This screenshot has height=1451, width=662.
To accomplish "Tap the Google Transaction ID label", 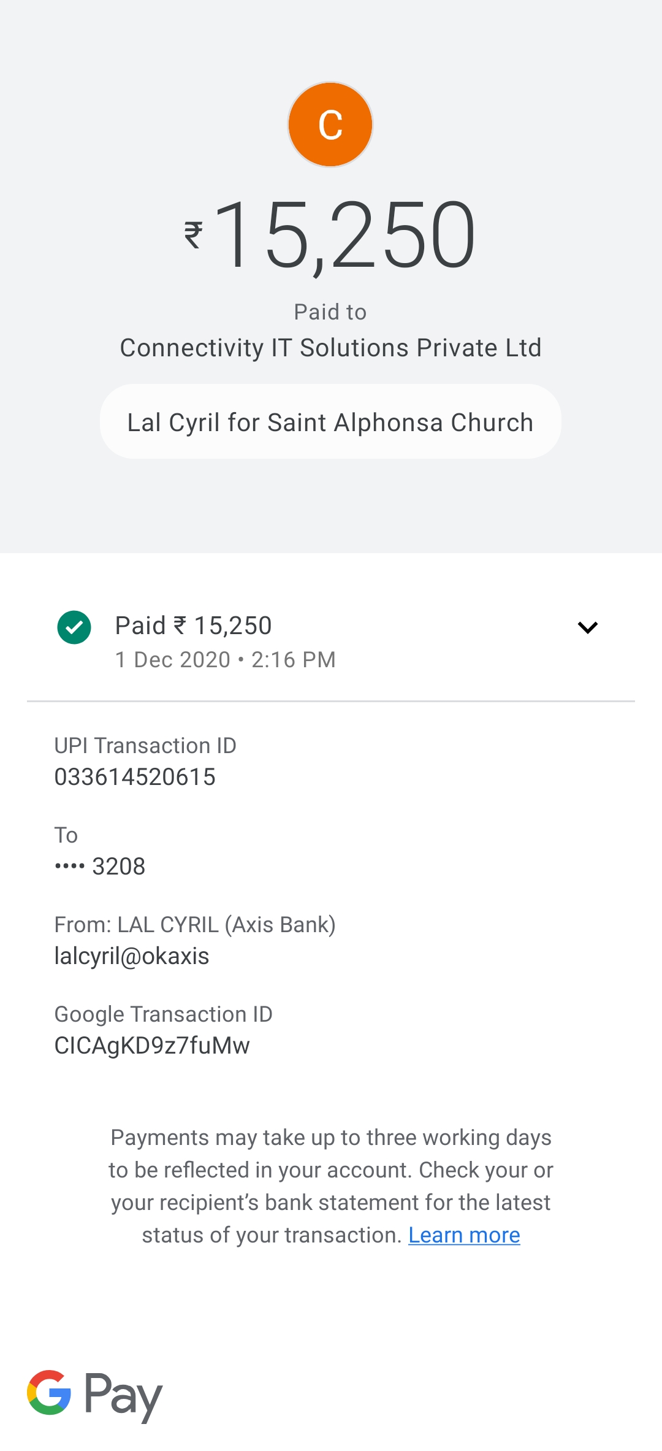I will tap(163, 1014).
